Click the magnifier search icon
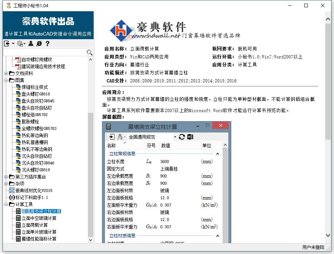Image resolution: width=334 pixels, height=254 pixels. point(90,53)
